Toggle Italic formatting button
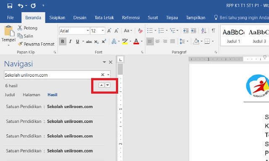The height and width of the screenshot is (161, 269). 70,42
